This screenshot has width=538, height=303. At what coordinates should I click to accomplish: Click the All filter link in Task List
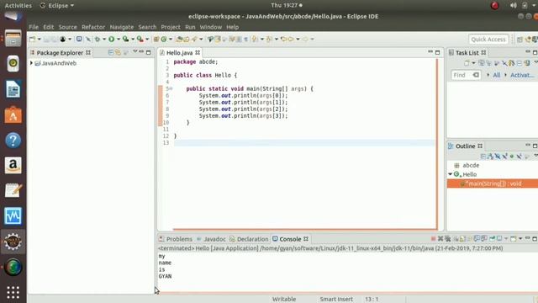497,75
